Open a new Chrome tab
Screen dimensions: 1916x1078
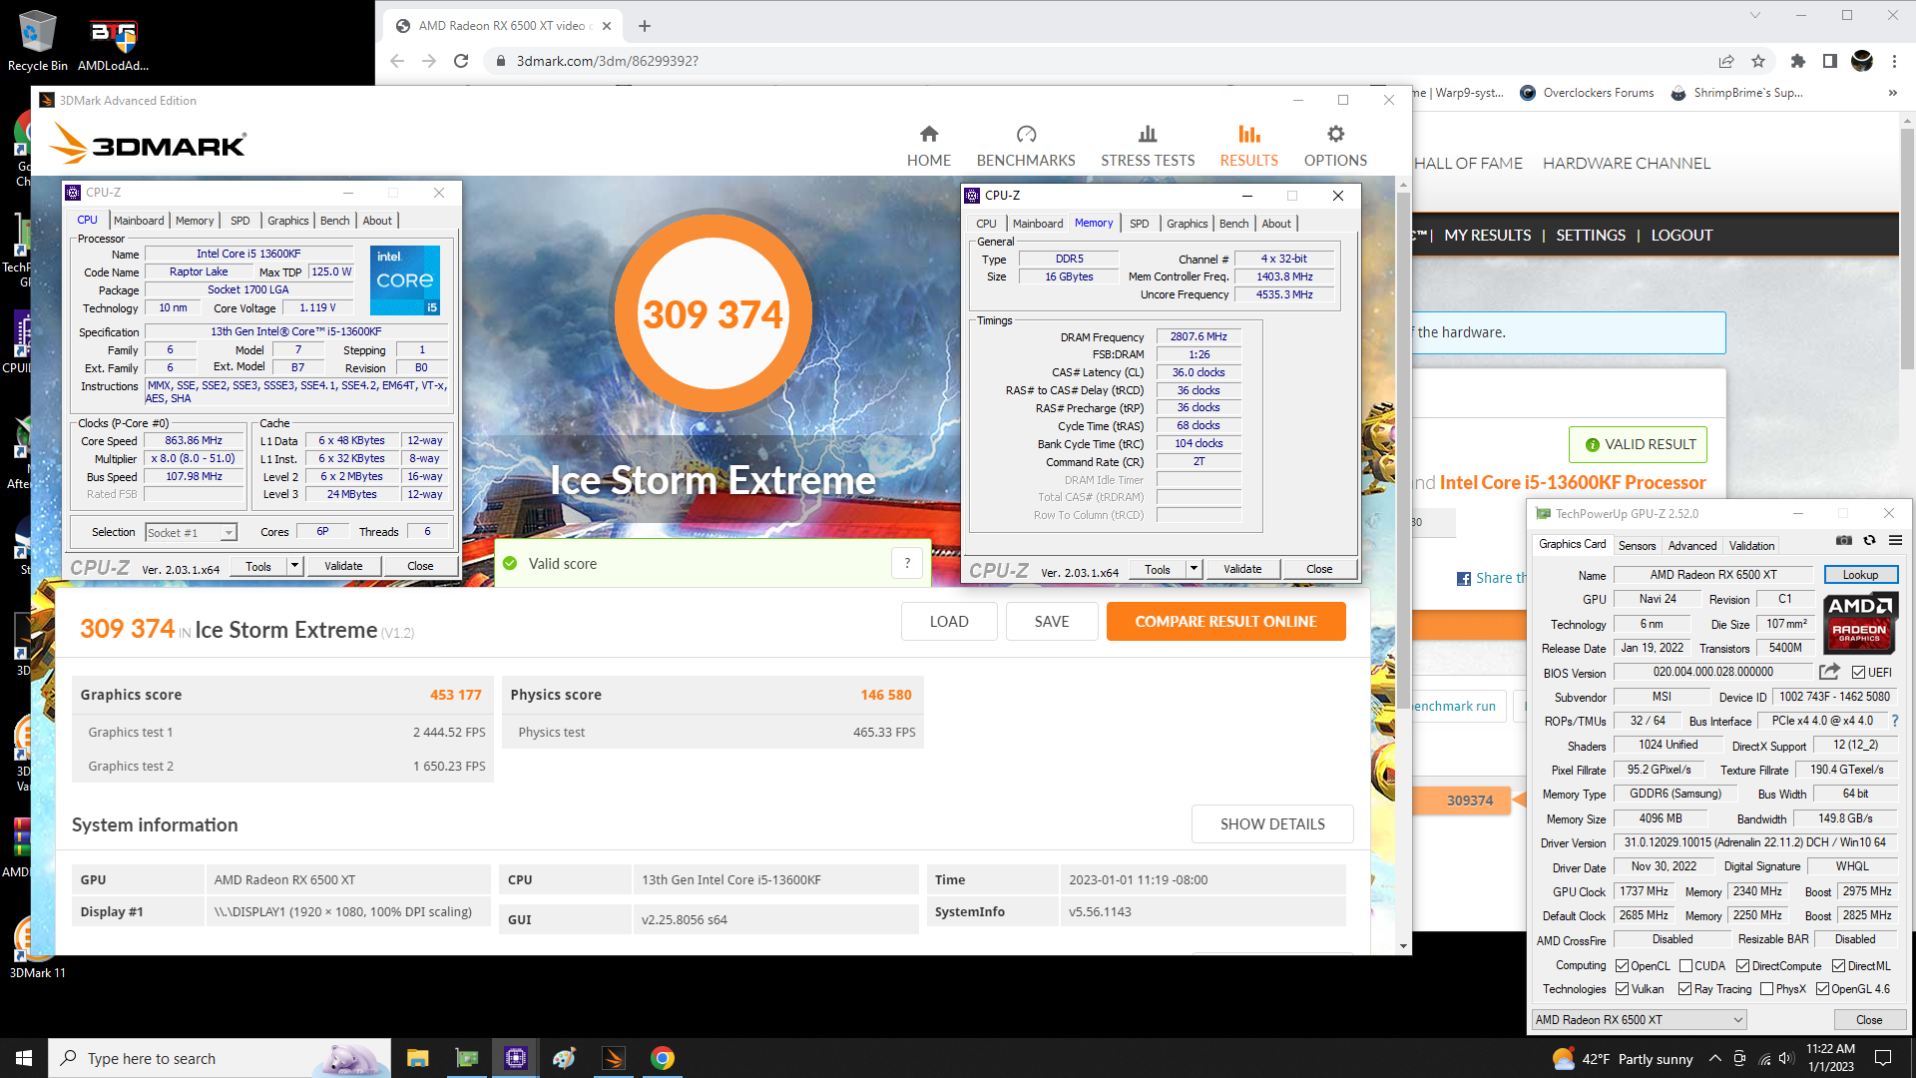pos(645,26)
